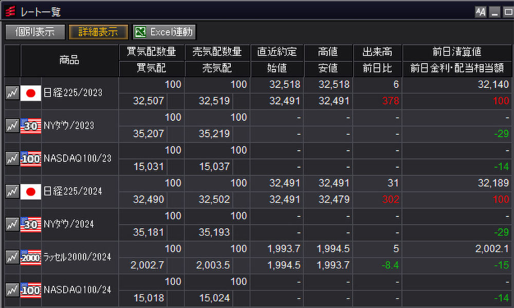
Task: Select the ラッセル2000/2024 product name
Action: [78, 257]
